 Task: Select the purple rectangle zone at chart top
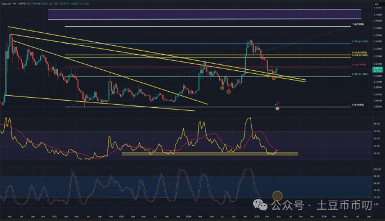tap(205, 14)
